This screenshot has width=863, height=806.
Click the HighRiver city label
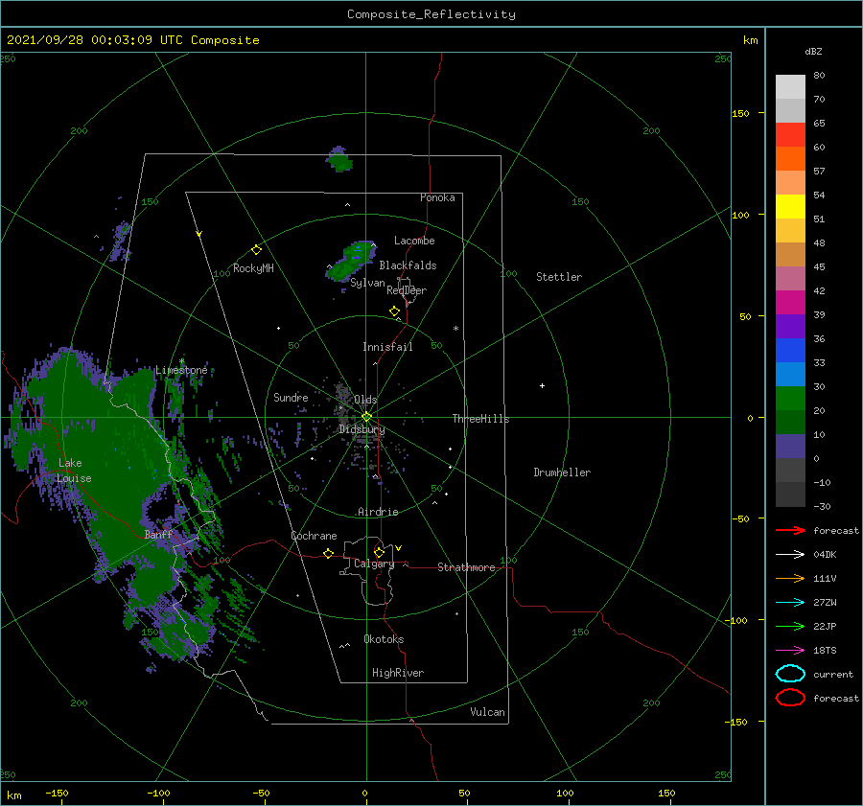(x=398, y=673)
